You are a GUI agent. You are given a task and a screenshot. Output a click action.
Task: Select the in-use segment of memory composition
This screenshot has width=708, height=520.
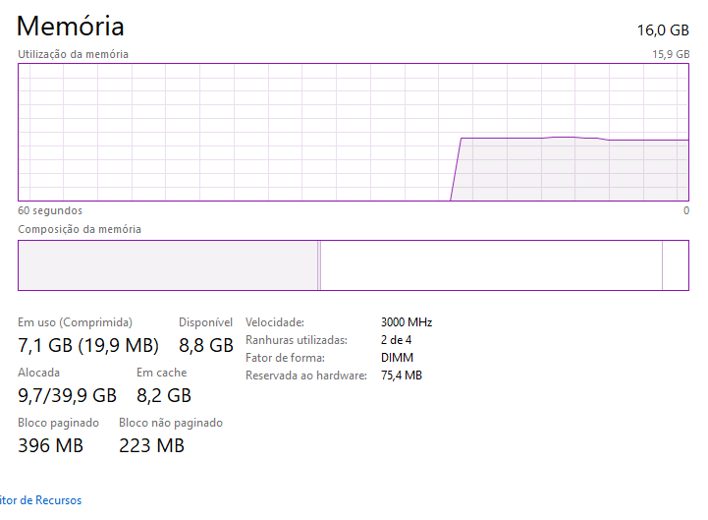[167, 264]
